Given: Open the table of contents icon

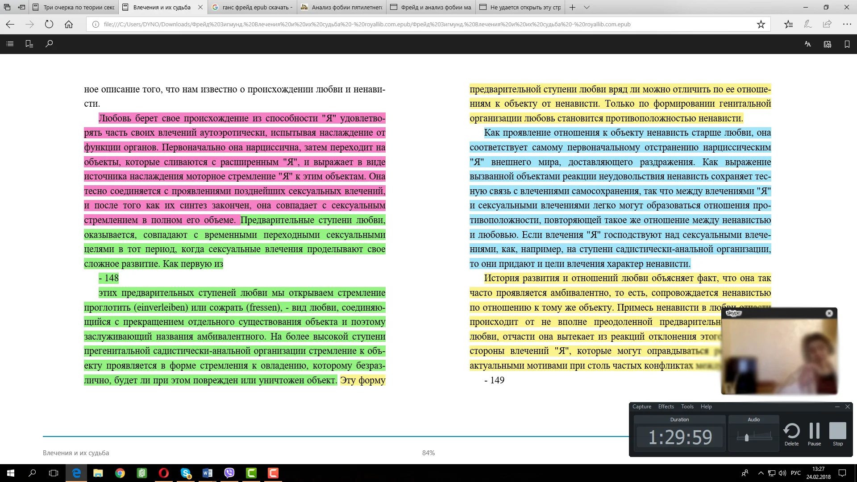Looking at the screenshot, I should (x=10, y=44).
